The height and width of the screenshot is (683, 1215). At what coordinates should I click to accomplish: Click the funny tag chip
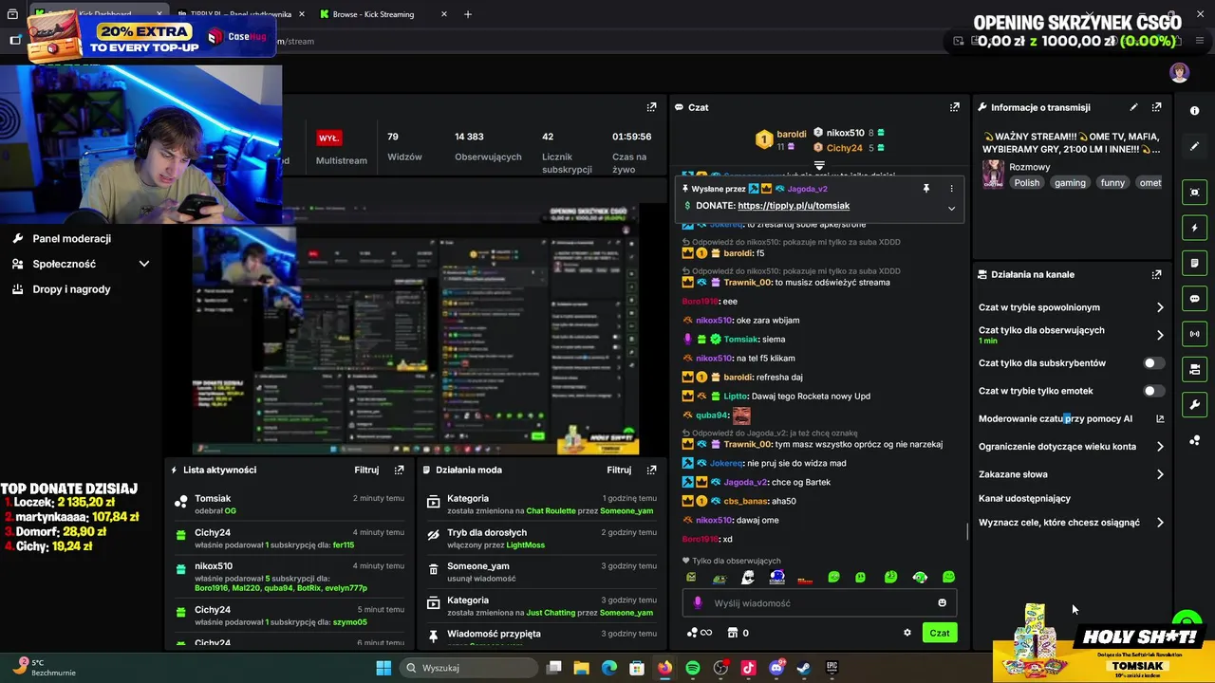[x=1112, y=183]
